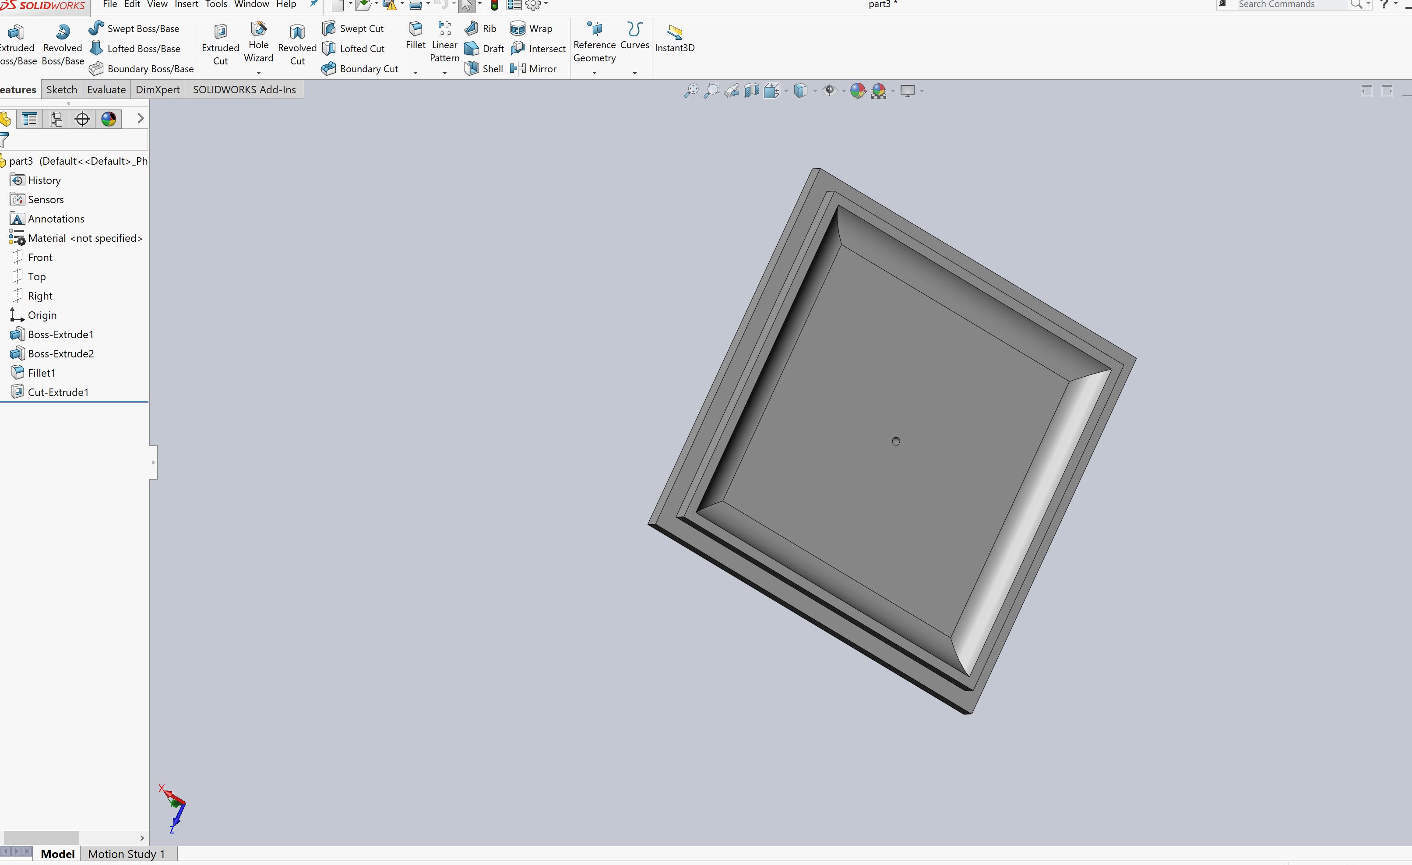Switch to the DimXpert tab
1412x865 pixels.
[158, 89]
